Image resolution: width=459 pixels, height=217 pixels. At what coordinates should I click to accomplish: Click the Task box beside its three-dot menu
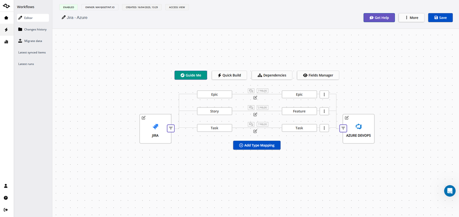tap(299, 128)
